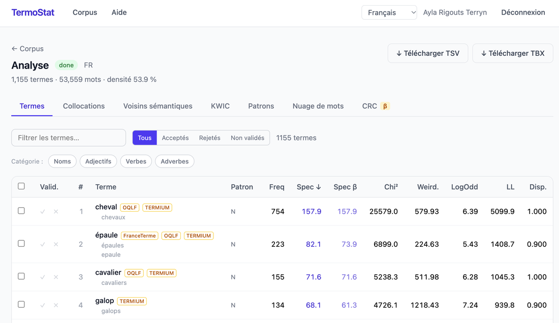
Task: Reject the cheval term with X icon
Action: coord(56,212)
